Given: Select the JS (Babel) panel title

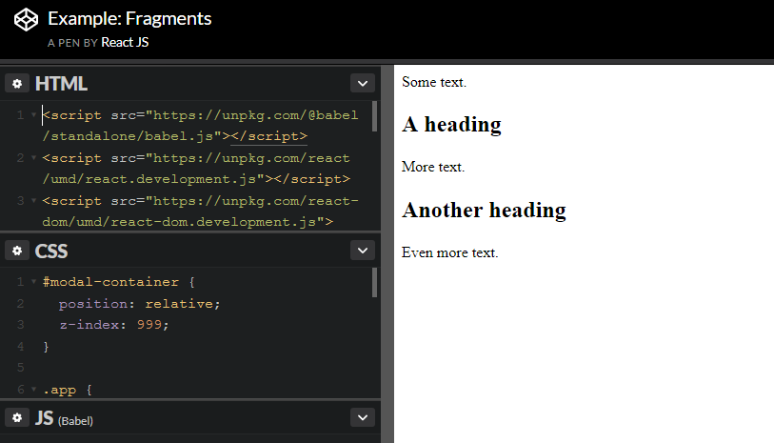Looking at the screenshot, I should pyautogui.click(x=64, y=418).
